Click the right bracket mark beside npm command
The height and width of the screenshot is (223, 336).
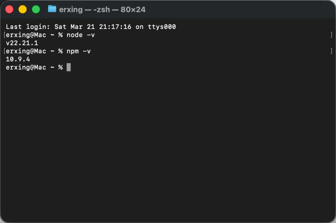click(x=331, y=51)
